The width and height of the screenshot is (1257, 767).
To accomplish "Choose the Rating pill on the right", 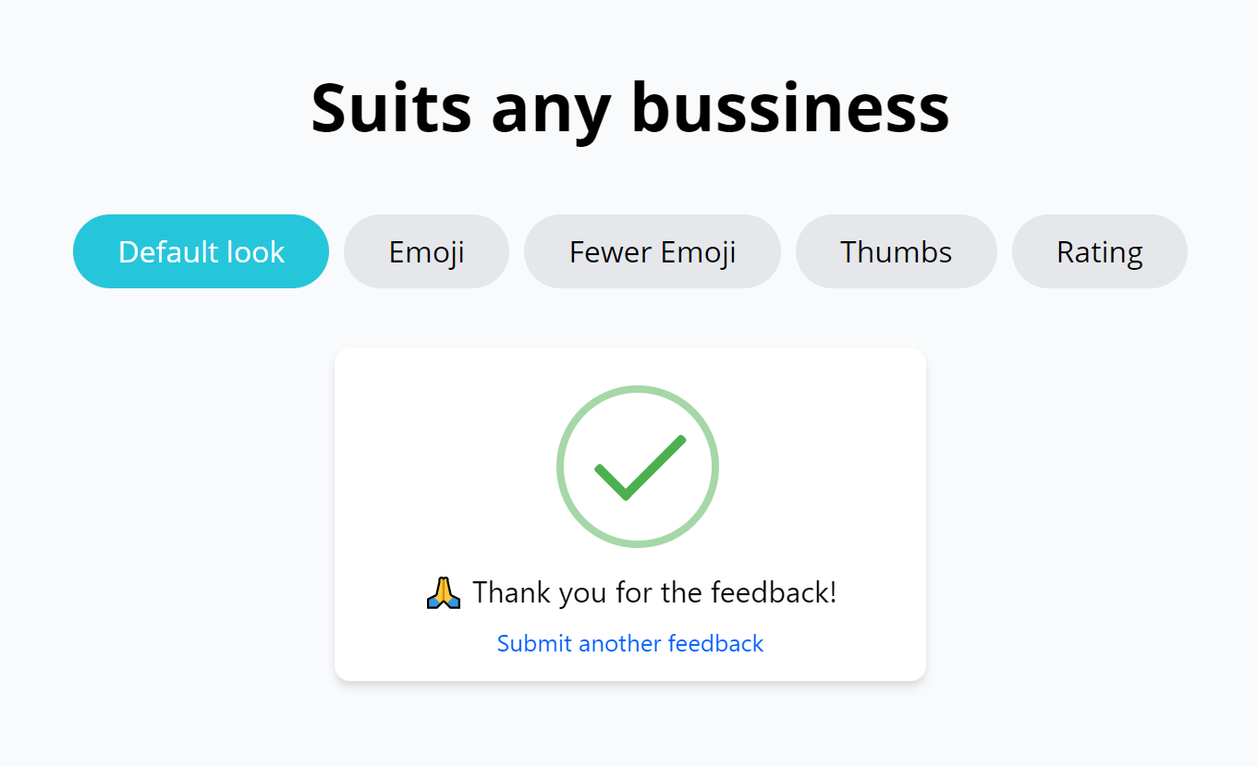I will [1099, 250].
